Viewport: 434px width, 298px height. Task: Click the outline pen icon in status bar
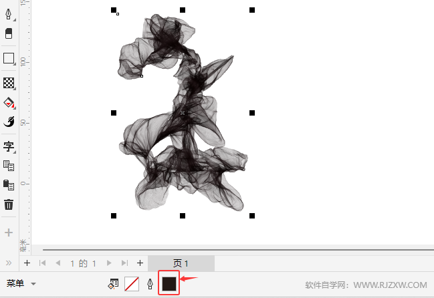point(150,284)
